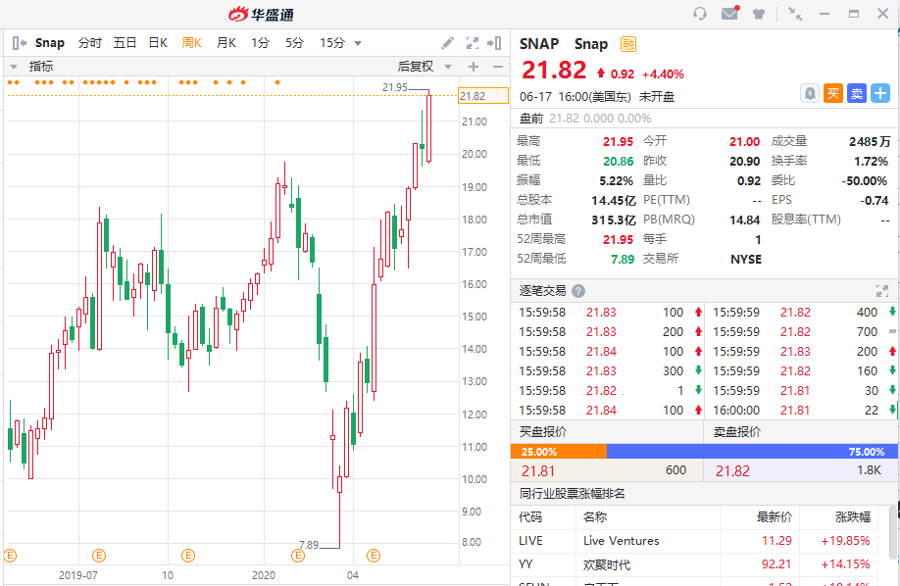The image size is (900, 586).
Task: Switch to 五日 five-day chart
Action: (x=125, y=43)
